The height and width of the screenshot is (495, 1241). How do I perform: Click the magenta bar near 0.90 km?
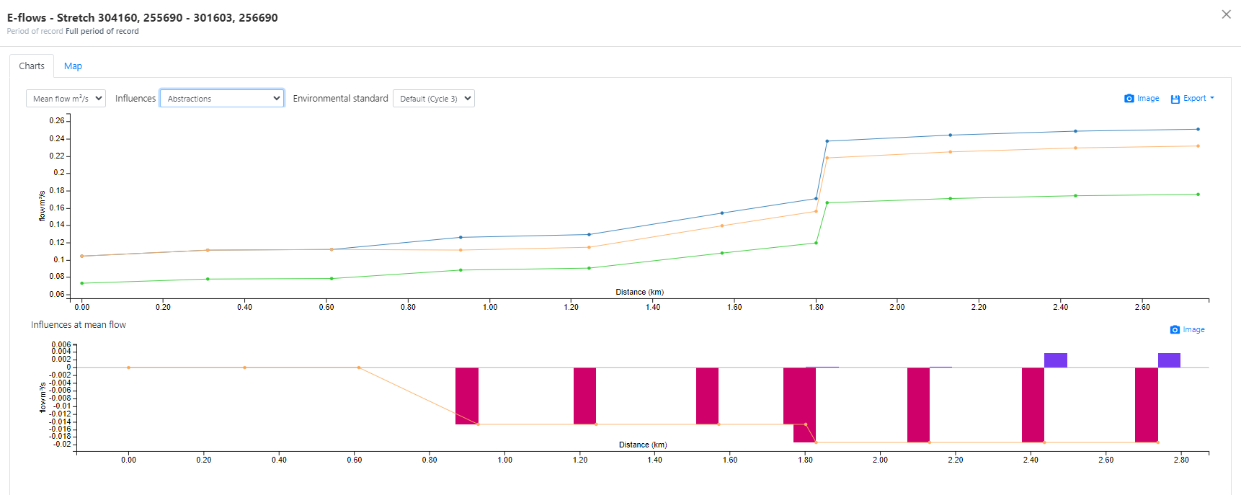pos(467,396)
